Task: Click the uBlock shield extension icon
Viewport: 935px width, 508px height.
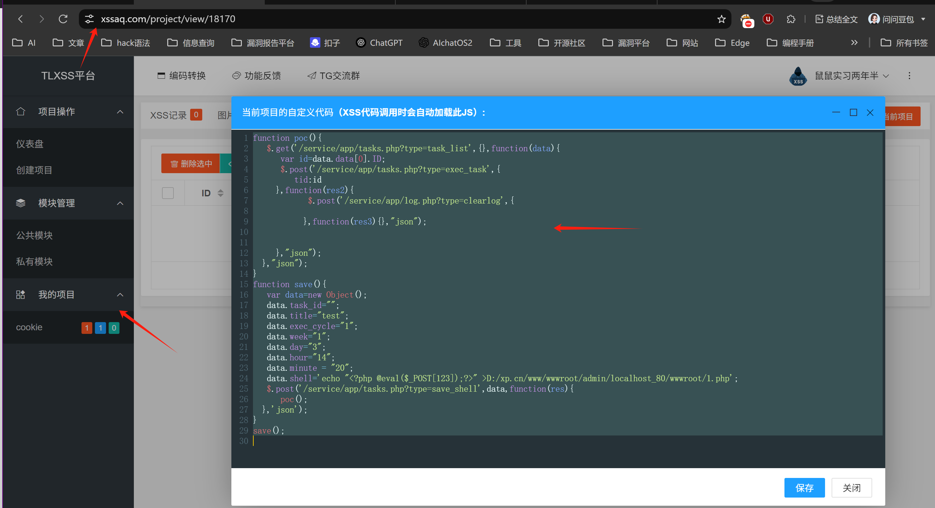Action: coord(768,19)
